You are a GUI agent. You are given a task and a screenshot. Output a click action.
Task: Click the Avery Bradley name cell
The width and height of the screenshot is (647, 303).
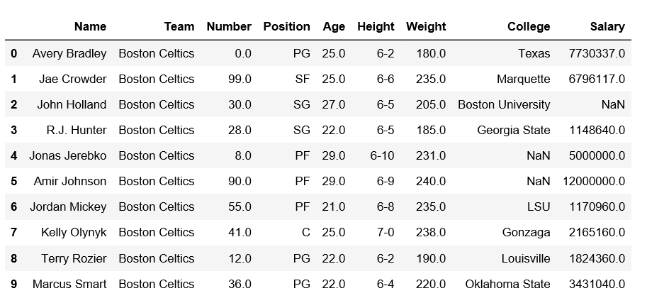69,53
